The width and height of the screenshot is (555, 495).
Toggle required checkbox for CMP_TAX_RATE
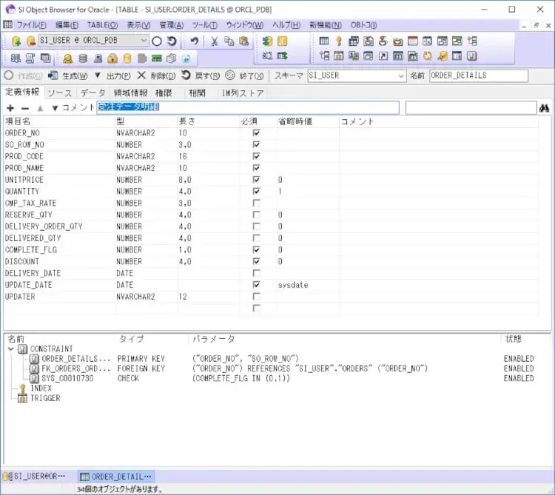pyautogui.click(x=256, y=203)
